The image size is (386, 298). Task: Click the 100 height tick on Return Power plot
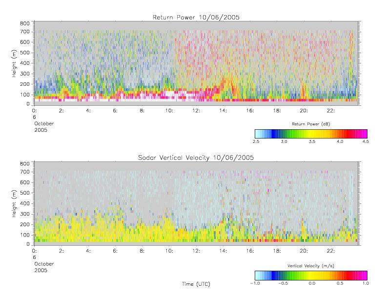[x=24, y=95]
